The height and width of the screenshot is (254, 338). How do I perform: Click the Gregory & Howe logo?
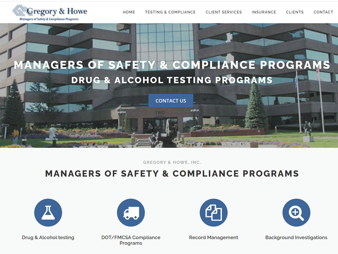coord(50,13)
